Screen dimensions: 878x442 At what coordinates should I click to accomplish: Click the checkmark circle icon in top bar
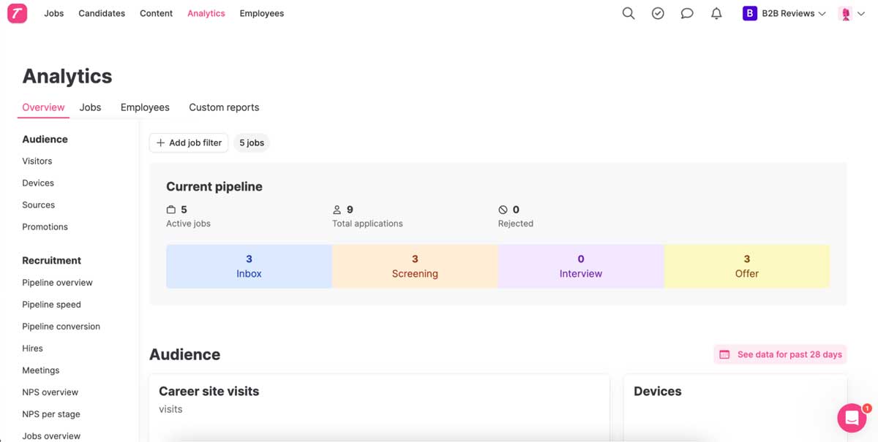657,13
